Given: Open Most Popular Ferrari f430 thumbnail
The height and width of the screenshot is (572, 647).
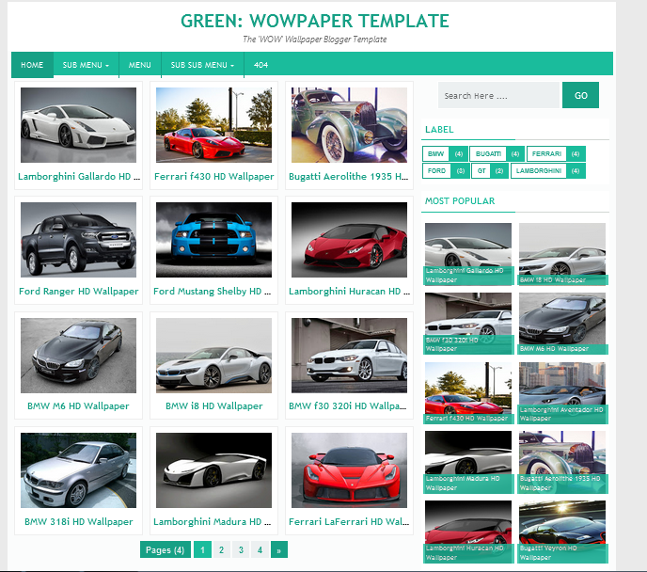Looking at the screenshot, I should (468, 393).
